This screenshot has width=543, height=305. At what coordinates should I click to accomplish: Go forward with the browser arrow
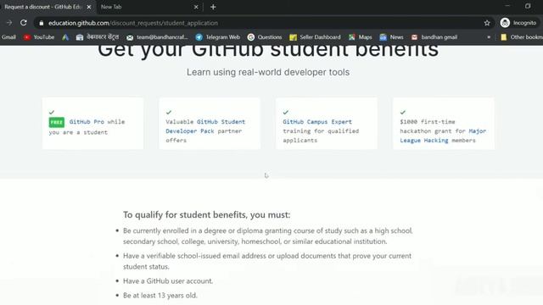(9, 23)
